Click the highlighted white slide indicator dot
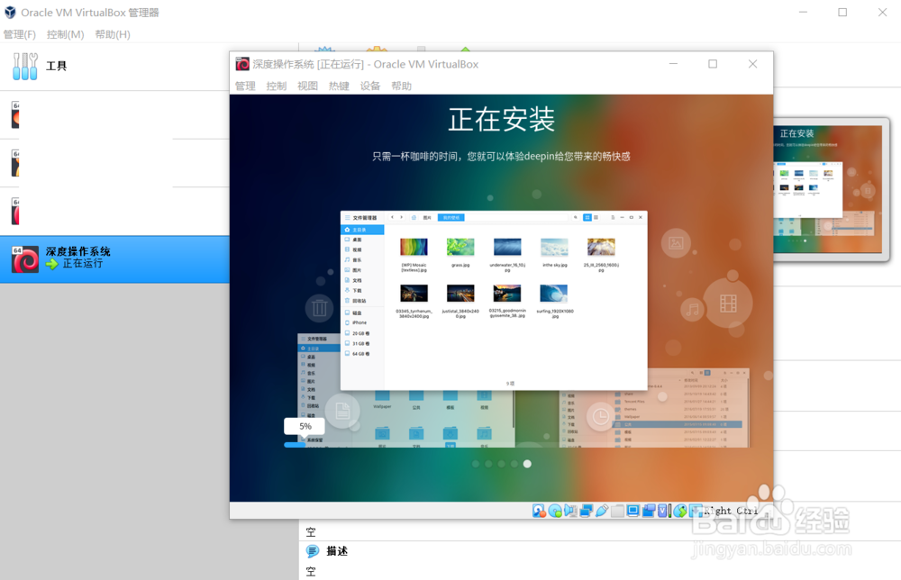This screenshot has width=901, height=580. [x=527, y=464]
